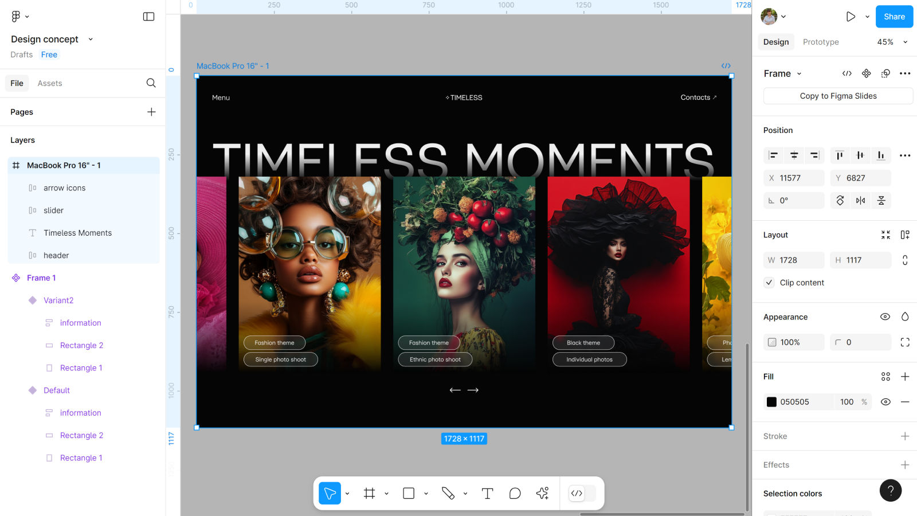Switch to the Prototype tab
The image size is (917, 516).
820,42
